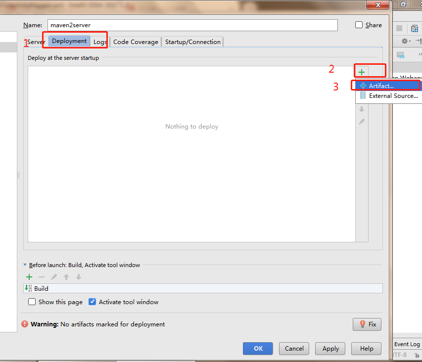This screenshot has width=422, height=362.
Task: Click hide panel arrow icon in IDE
Action: point(419,41)
